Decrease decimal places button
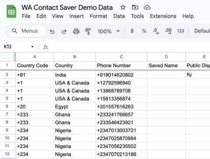Screen dimensions: 210x159 pos(156,31)
